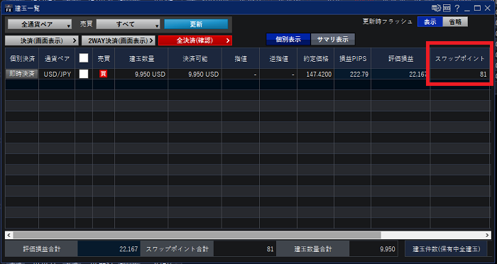This screenshot has height=264, width=497.
Task: Switch to the サマリ表示 tab
Action: click(x=333, y=39)
